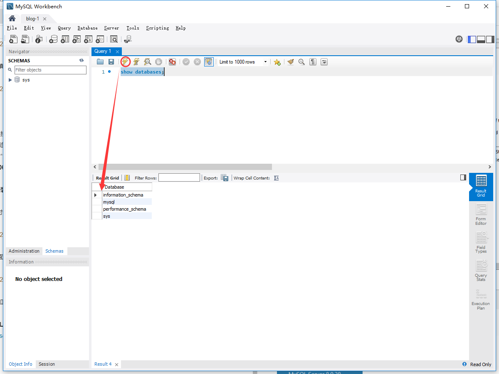The height and width of the screenshot is (374, 499).
Task: Open the Form Editor view
Action: (481, 215)
